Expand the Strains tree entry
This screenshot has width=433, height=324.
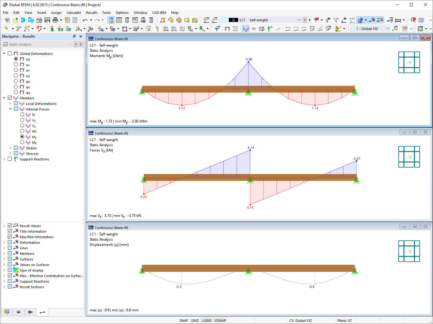(x=10, y=148)
